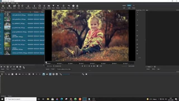Open the Recent files panel from the toolbar
Screen dimensions: 179x101
pyautogui.click(x=40, y=6)
